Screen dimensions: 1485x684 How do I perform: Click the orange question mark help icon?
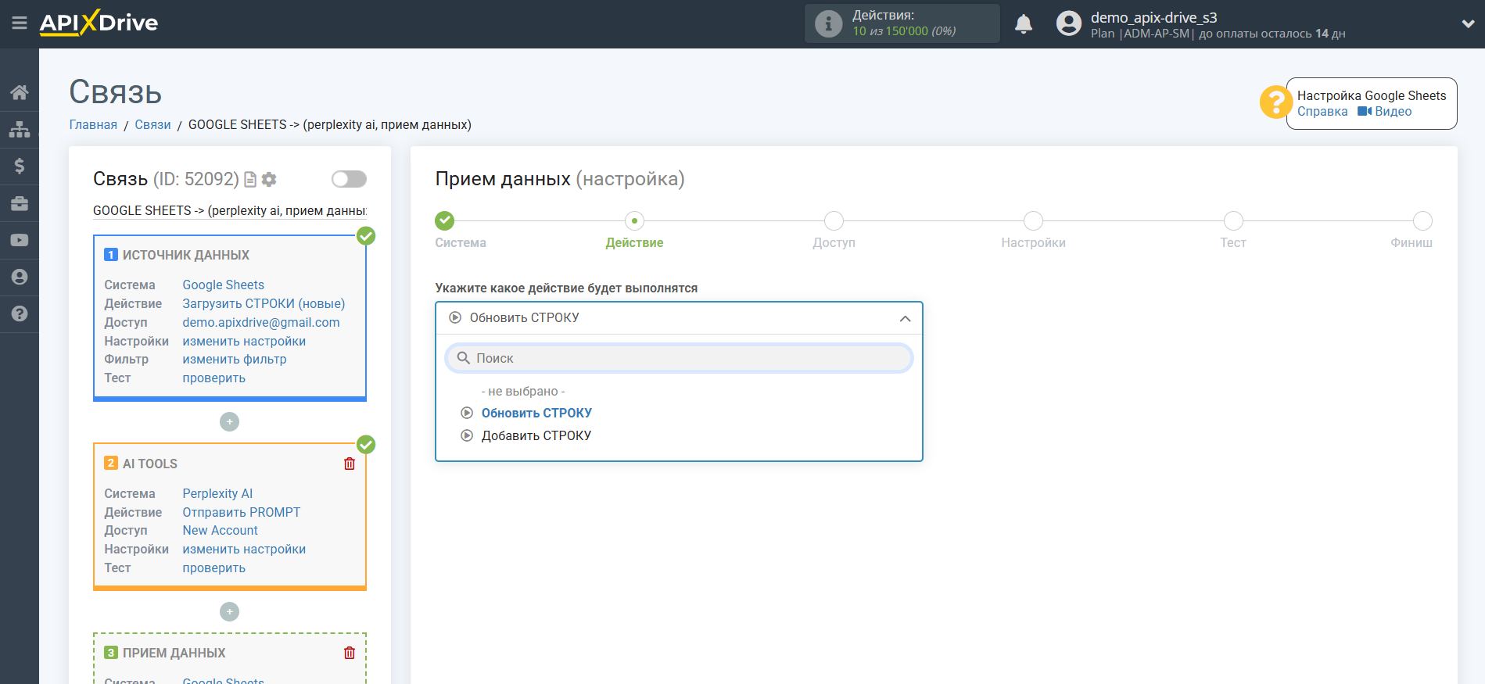[x=1275, y=102]
